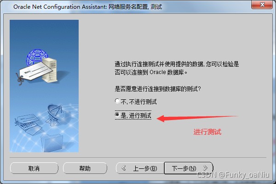
Task: Click the red '进行测试' annotation text
Action: [207, 132]
